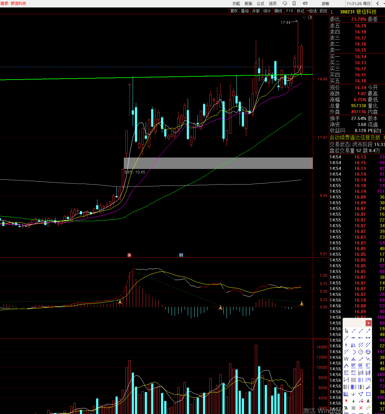Select the horizontal line tool
This screenshot has width=385, height=414.
353,338
